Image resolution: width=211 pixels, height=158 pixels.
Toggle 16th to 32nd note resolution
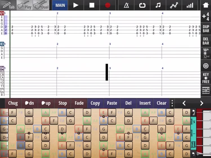pyautogui.click(x=206, y=53)
